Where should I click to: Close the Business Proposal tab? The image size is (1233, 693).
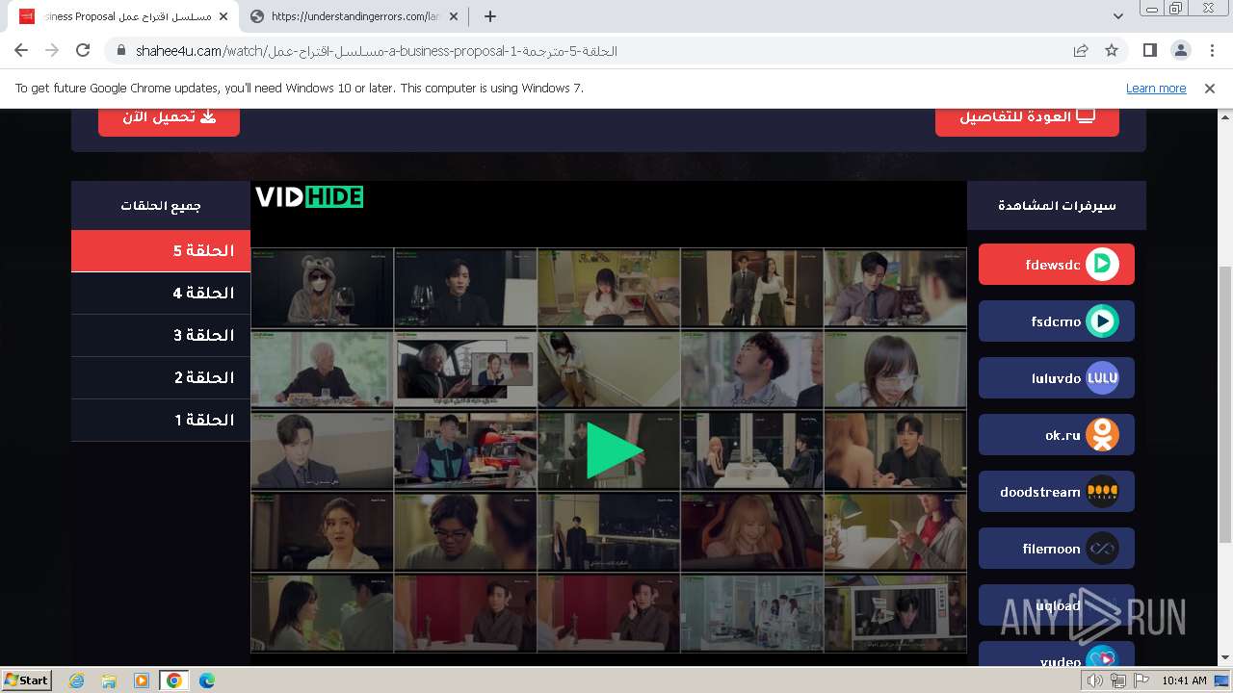pyautogui.click(x=223, y=16)
